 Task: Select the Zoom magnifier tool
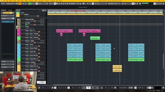(70, 4)
